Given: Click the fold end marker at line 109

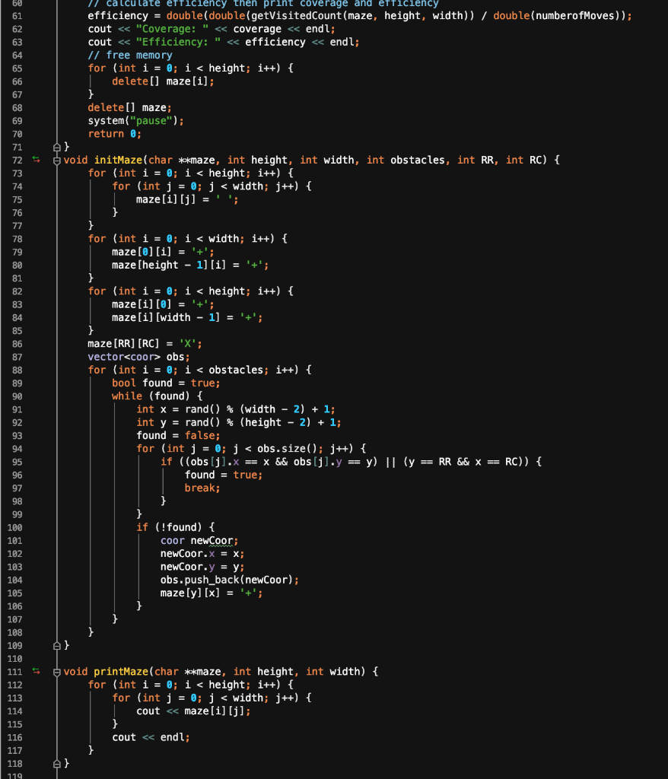Looking at the screenshot, I should point(56,645).
